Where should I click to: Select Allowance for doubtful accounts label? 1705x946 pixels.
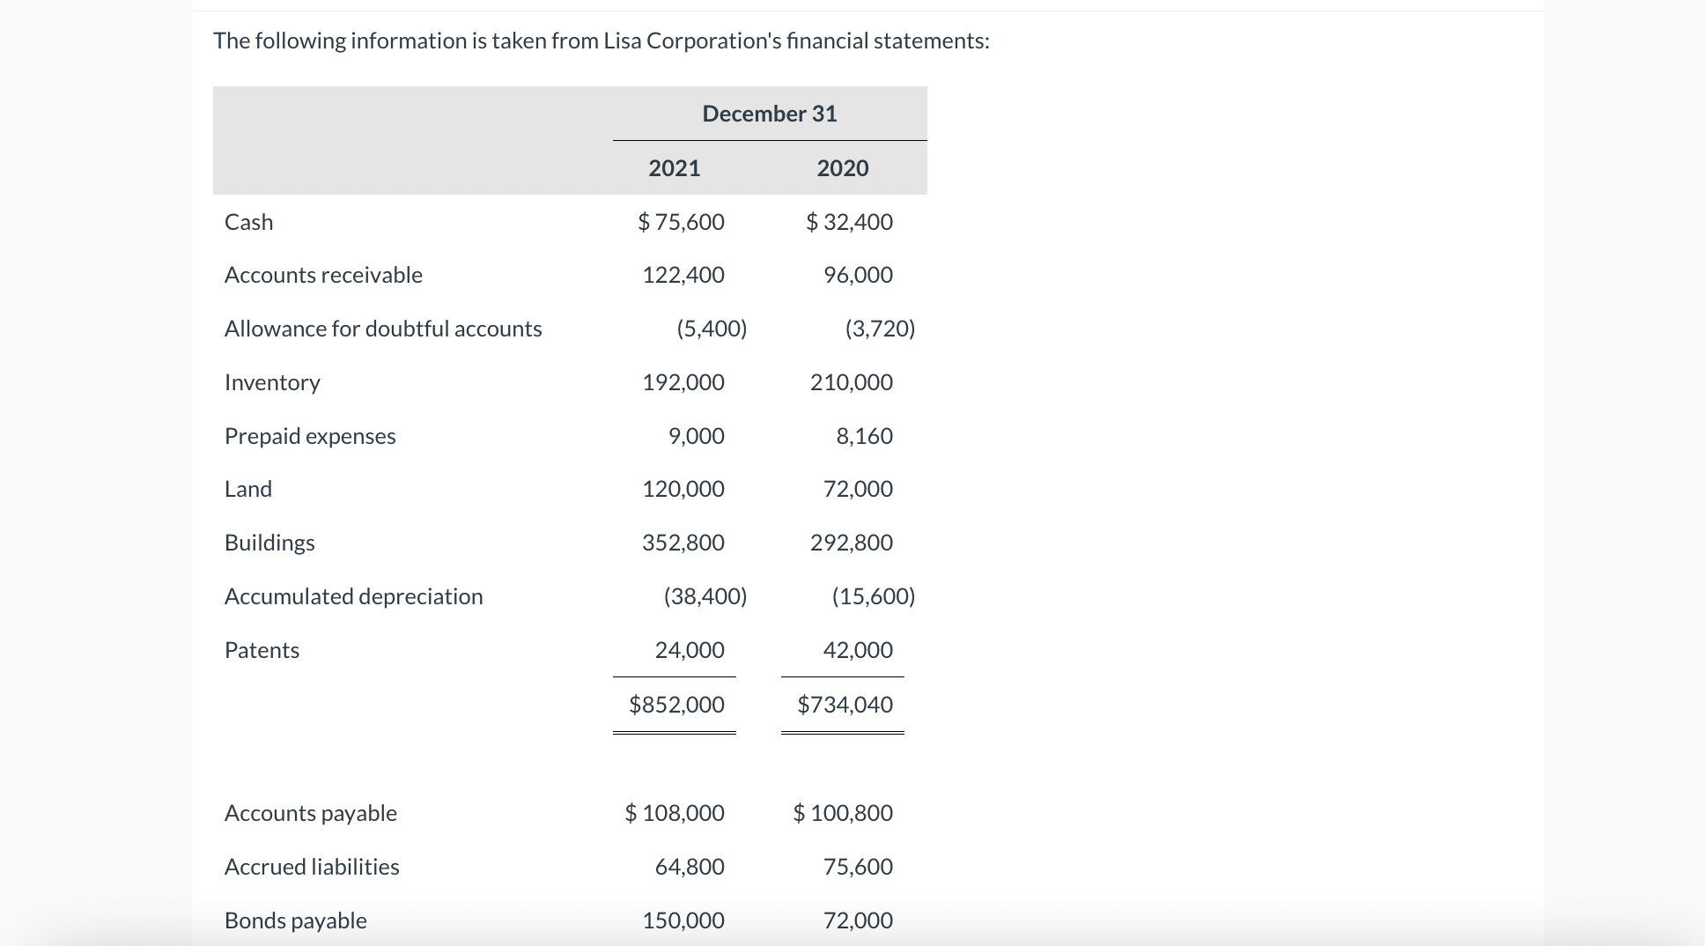click(383, 329)
